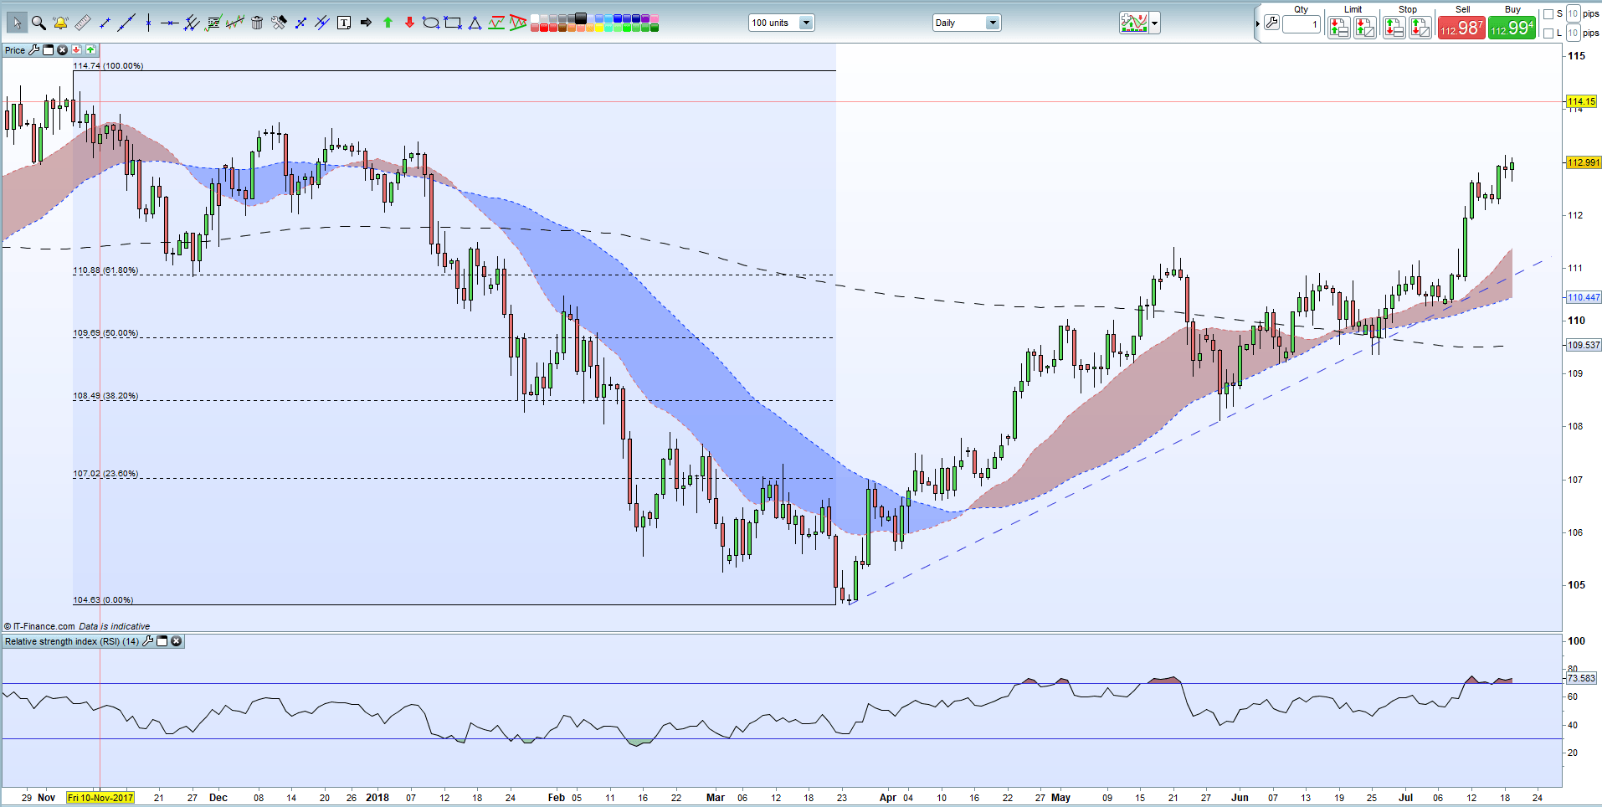
Task: Pick the selected black color swatch
Action: point(580,18)
